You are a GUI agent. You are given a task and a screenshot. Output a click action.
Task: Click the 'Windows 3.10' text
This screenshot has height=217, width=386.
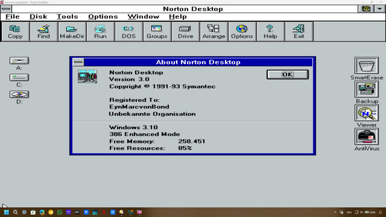(133, 127)
